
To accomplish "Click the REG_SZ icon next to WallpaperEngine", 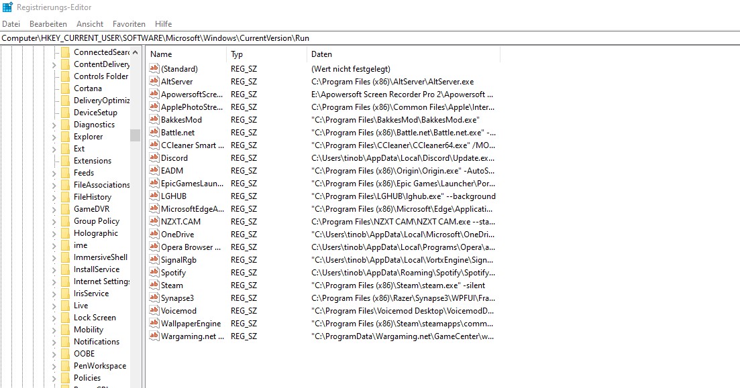I will click(154, 323).
